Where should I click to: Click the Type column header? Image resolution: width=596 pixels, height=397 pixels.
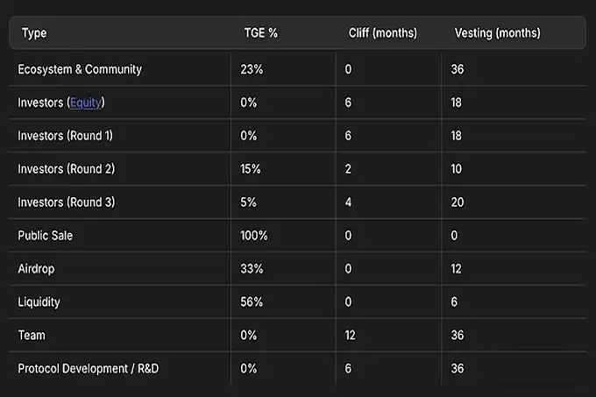pyautogui.click(x=34, y=33)
